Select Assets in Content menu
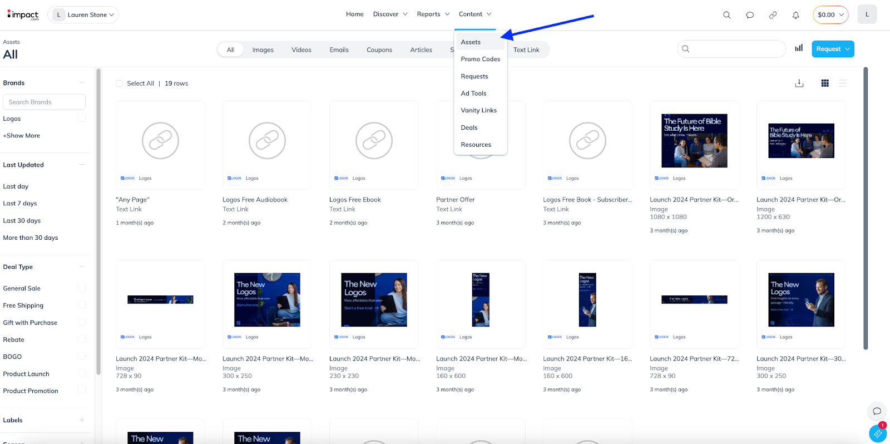 481,42
